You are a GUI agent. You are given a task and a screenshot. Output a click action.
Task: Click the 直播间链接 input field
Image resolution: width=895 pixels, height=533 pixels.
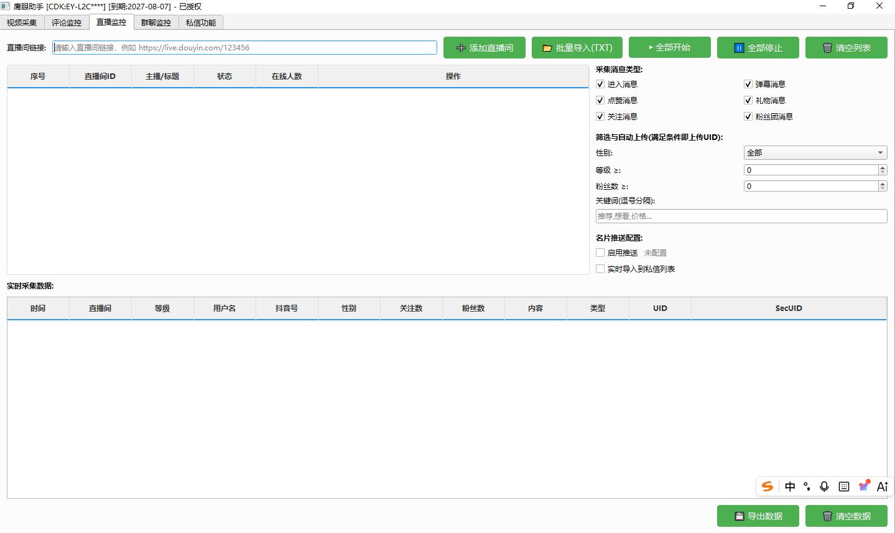pos(244,48)
